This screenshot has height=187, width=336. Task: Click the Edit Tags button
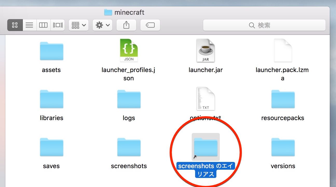(x=150, y=25)
